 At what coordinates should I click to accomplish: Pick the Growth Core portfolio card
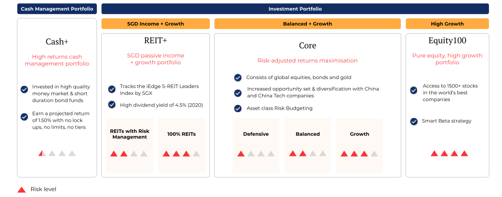click(359, 145)
